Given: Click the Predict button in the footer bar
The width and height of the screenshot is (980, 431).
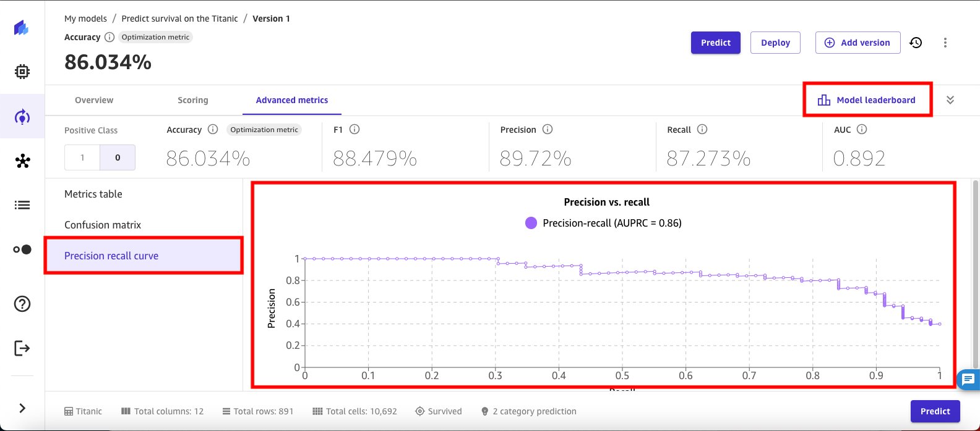Looking at the screenshot, I should click(935, 411).
